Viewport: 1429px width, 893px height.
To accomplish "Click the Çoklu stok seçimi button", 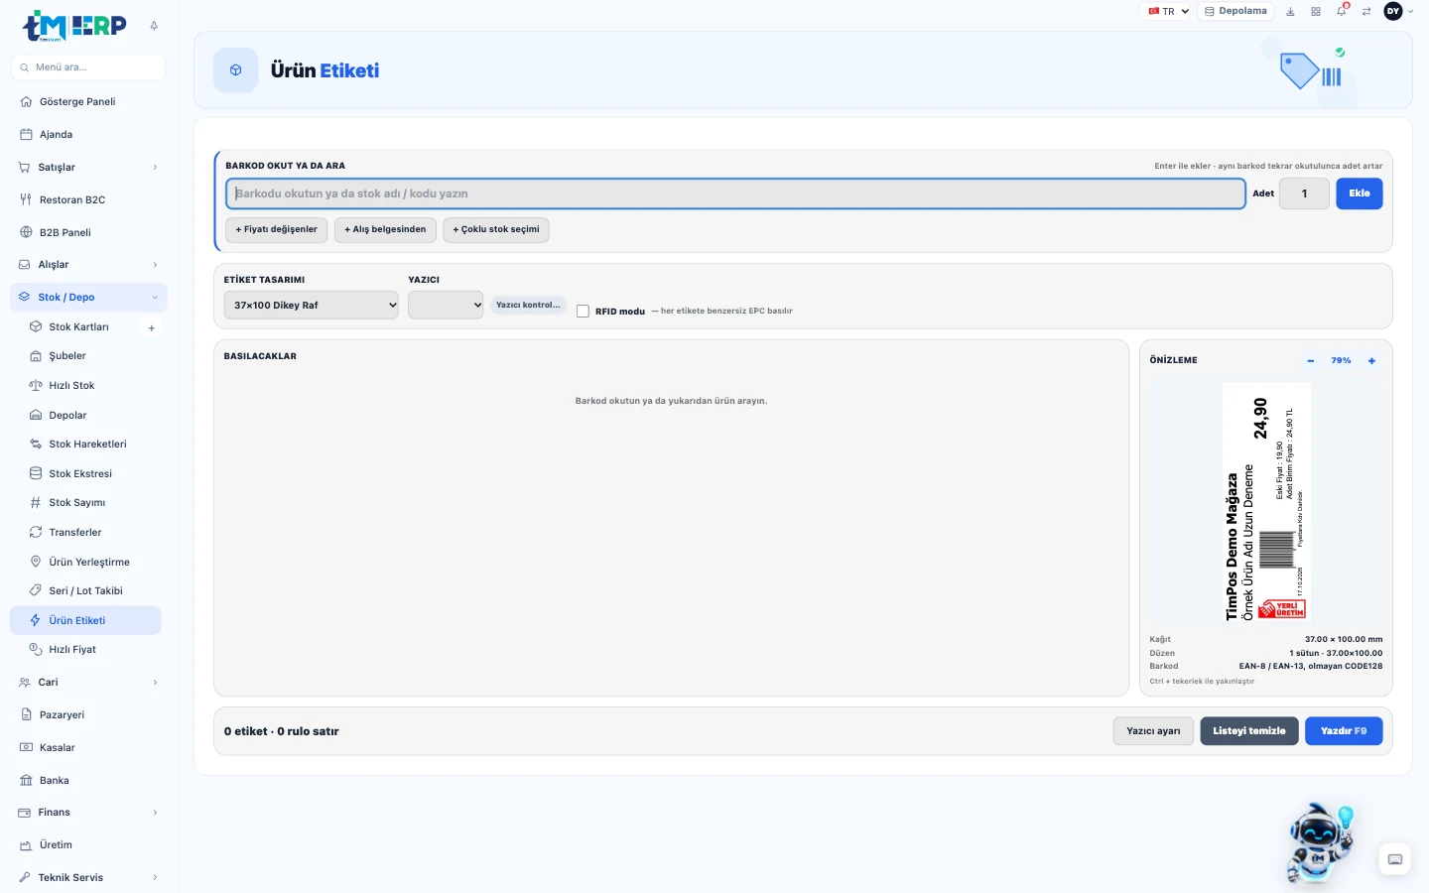I will click(496, 230).
